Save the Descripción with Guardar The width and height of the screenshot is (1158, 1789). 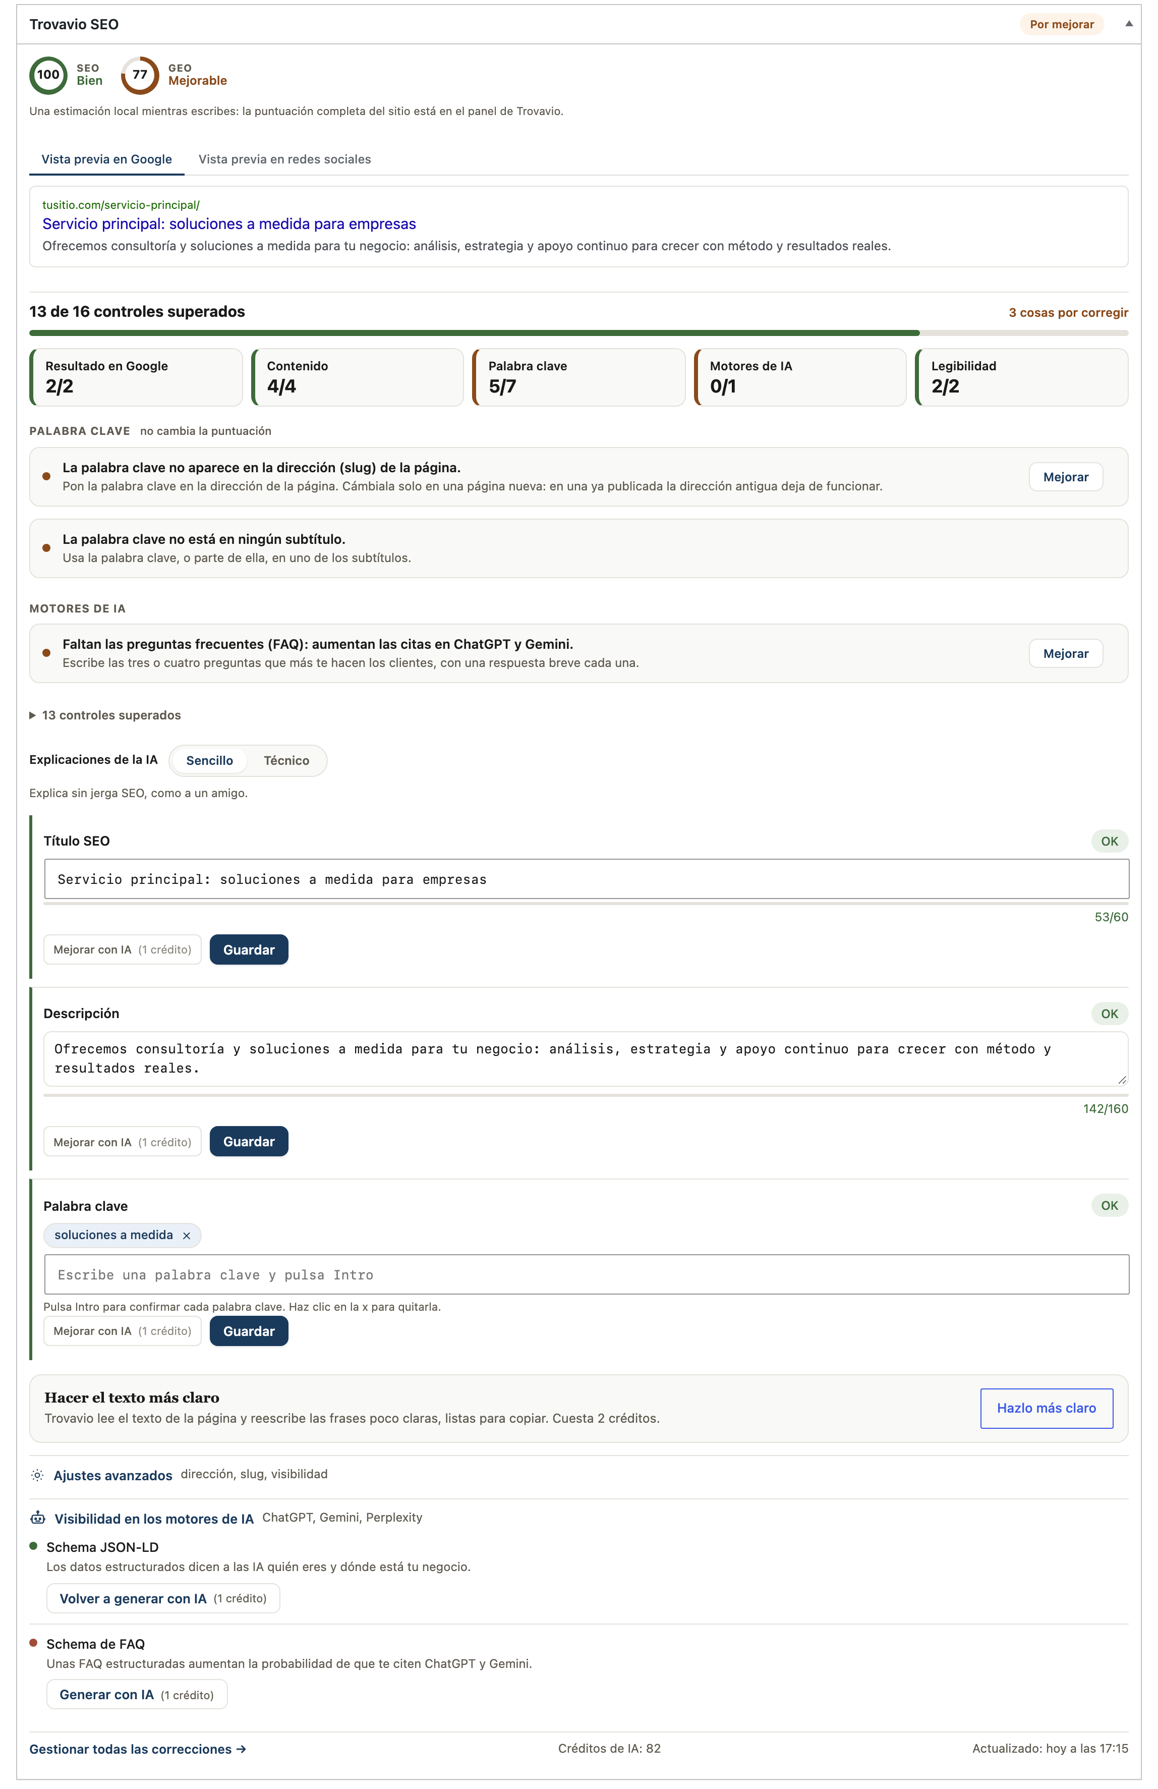[249, 1141]
